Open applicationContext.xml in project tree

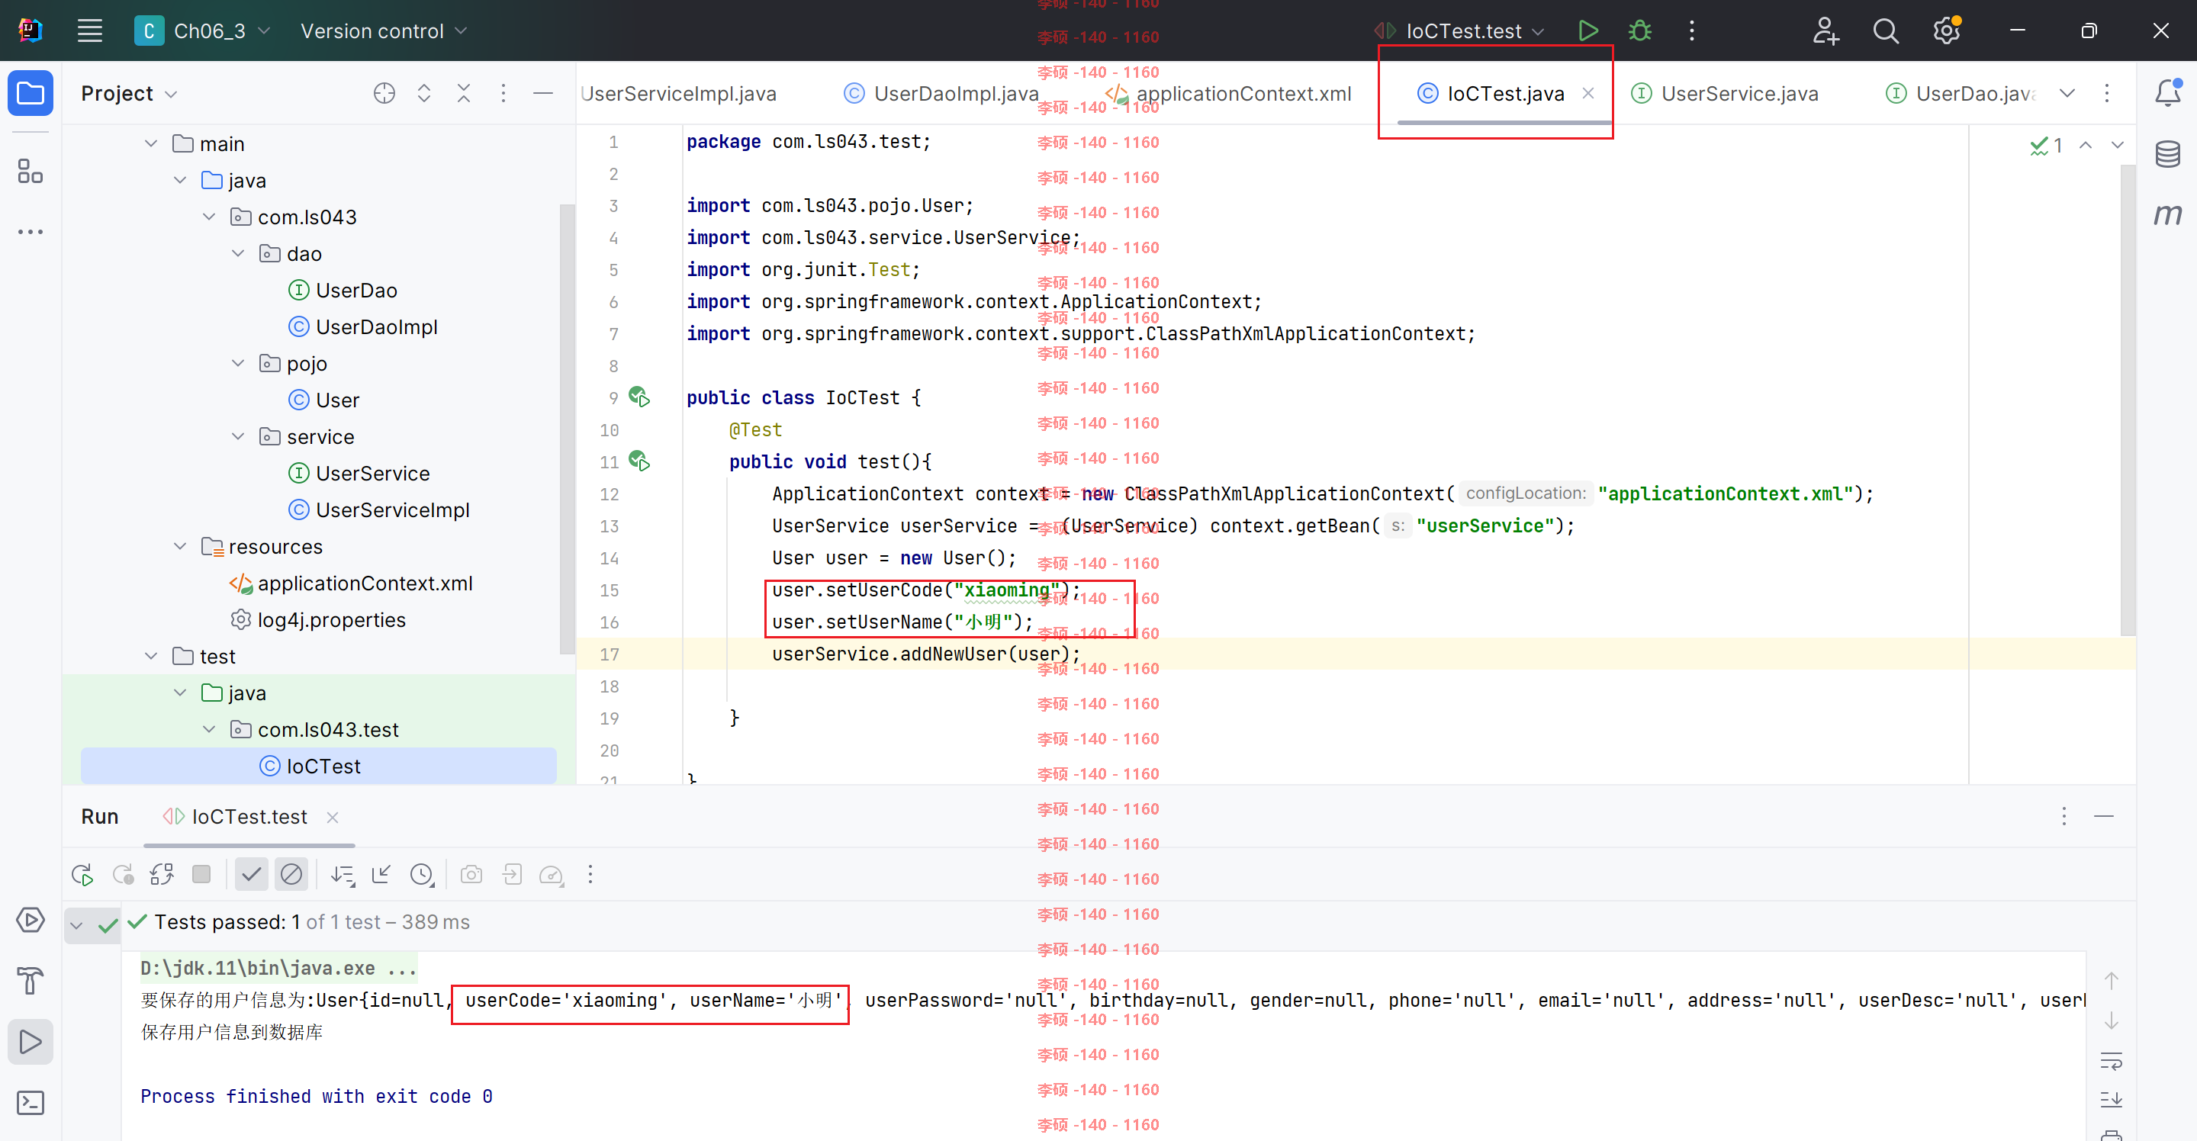pyautogui.click(x=351, y=583)
